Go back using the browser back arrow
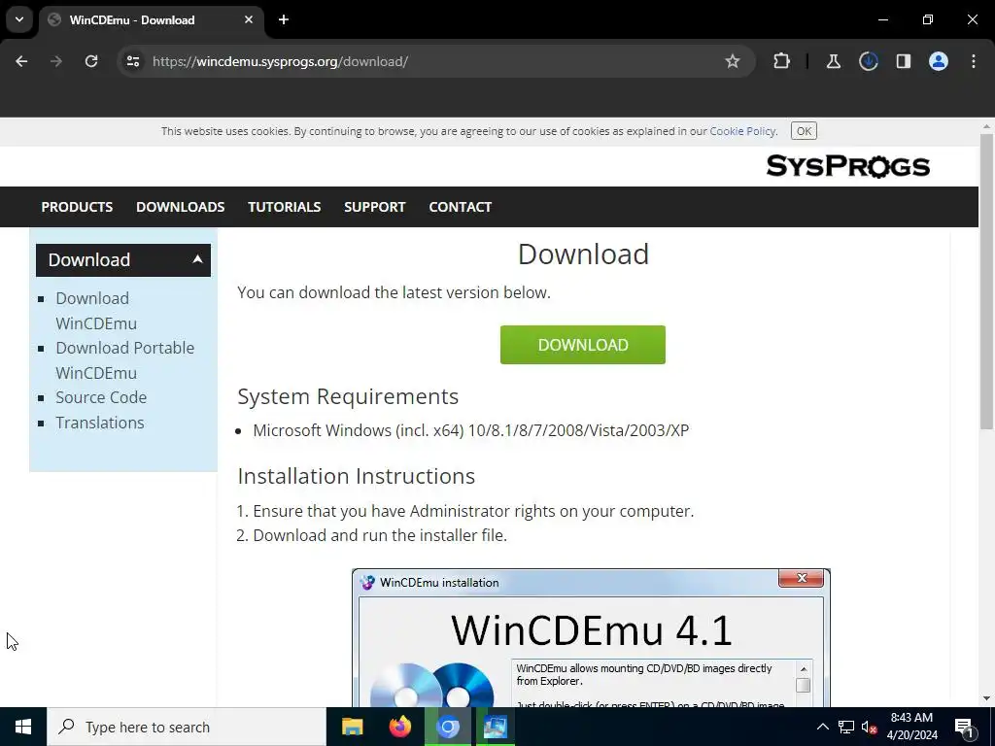Viewport: 995px width, 746px height. tap(21, 61)
